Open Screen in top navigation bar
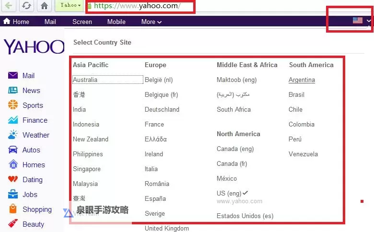Viewport: 374px width, 232px height. pos(82,22)
